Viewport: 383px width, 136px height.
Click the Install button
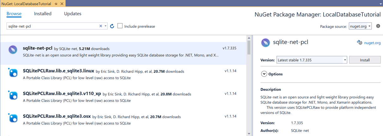pos(365,60)
